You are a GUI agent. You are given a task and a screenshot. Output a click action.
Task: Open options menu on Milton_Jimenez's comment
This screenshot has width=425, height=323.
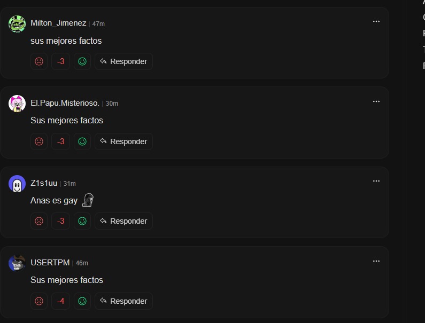pyautogui.click(x=376, y=21)
